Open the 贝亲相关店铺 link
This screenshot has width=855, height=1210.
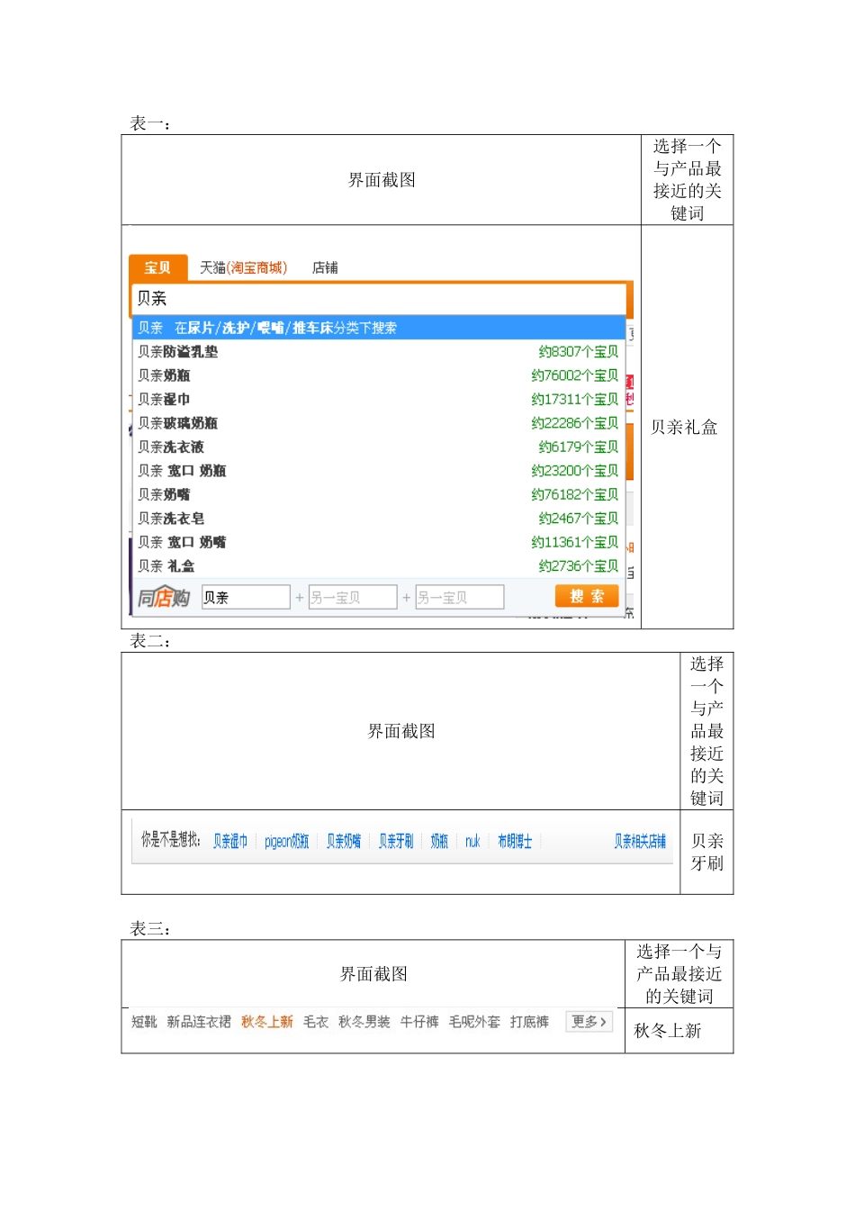coord(640,841)
